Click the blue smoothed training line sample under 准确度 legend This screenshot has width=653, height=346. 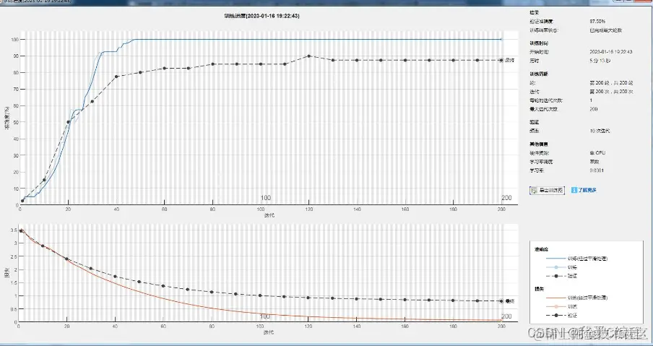click(556, 259)
